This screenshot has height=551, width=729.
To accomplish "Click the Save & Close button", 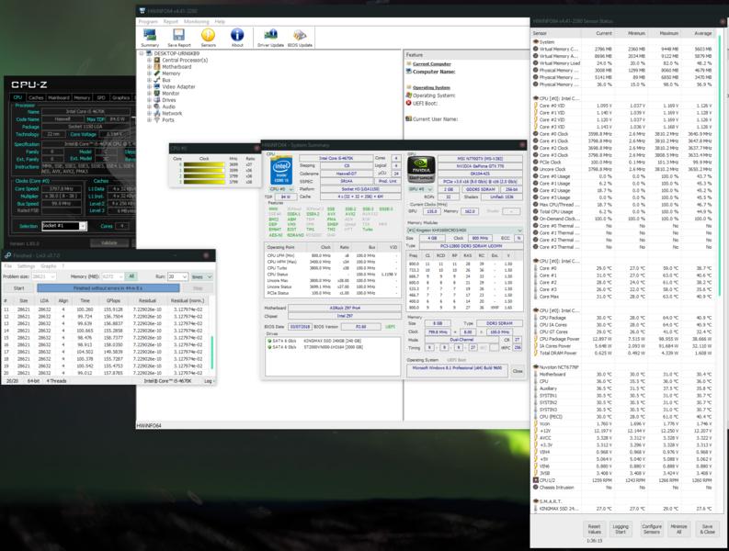I will [707, 529].
